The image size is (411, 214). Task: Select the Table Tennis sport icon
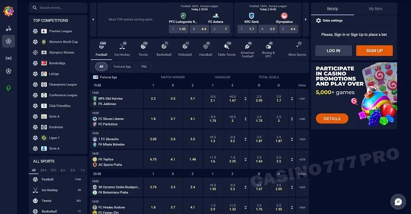click(227, 46)
